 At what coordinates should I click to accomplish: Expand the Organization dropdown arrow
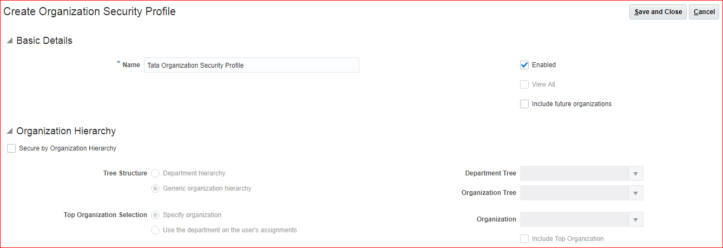coord(635,219)
